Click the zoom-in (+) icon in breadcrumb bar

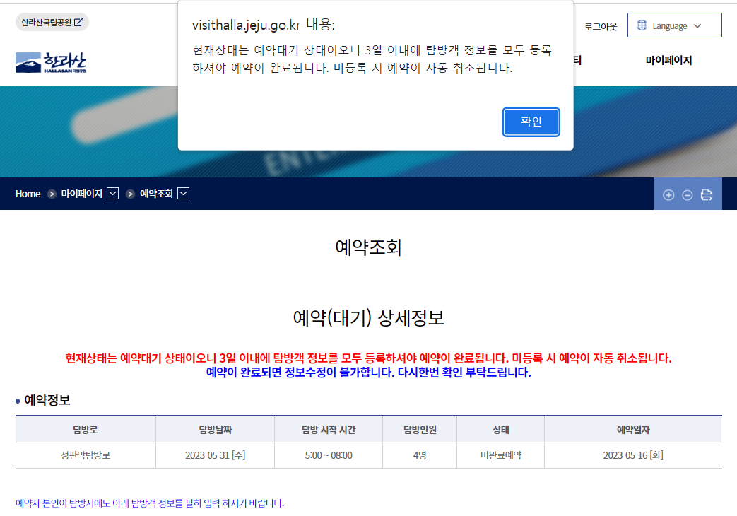coord(668,194)
